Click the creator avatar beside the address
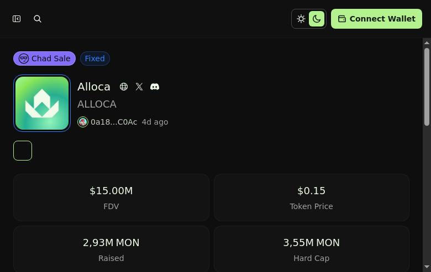This screenshot has width=431, height=272. 83,122
